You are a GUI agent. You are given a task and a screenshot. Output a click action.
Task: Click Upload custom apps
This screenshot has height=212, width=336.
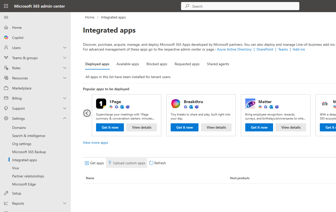[x=126, y=163]
